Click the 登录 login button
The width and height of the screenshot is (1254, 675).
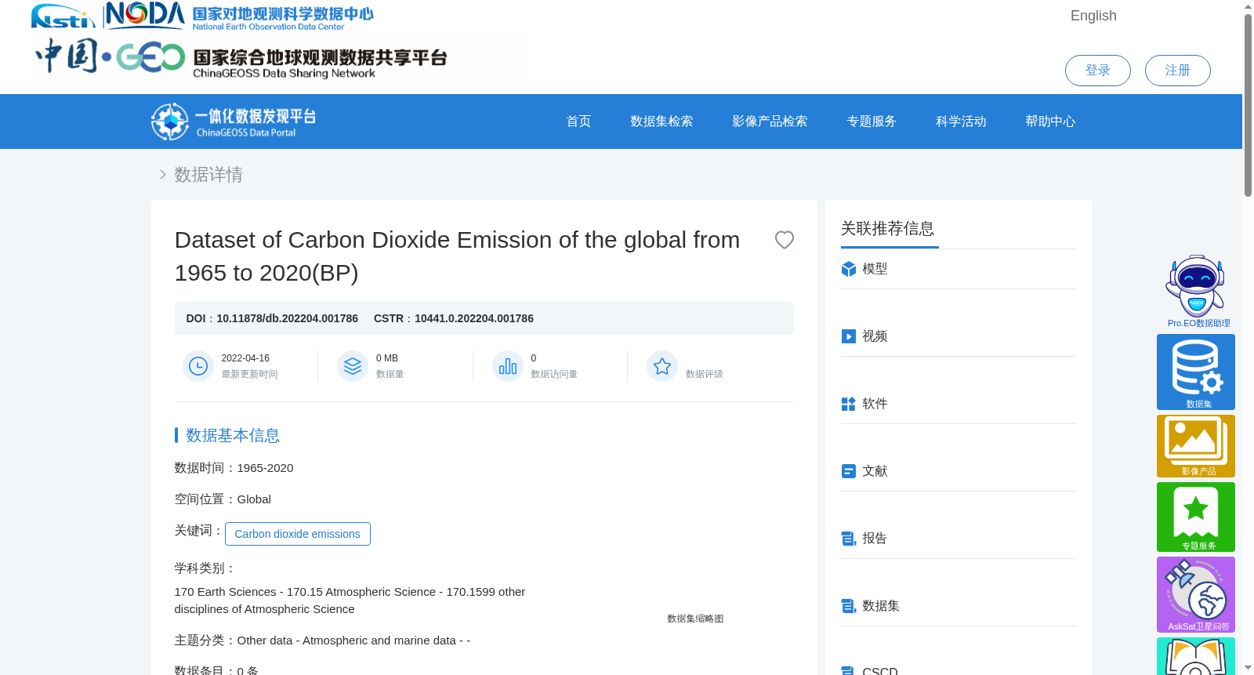[1098, 71]
